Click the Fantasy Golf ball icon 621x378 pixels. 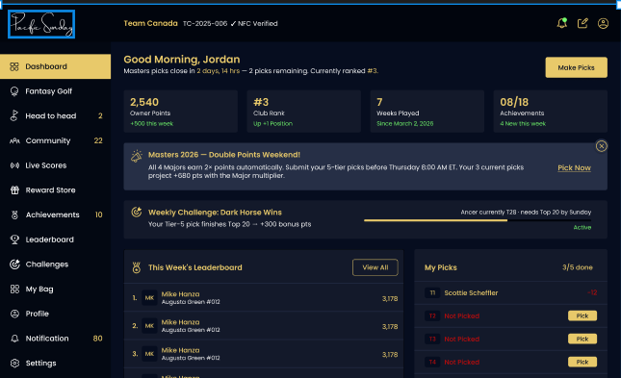(x=14, y=91)
